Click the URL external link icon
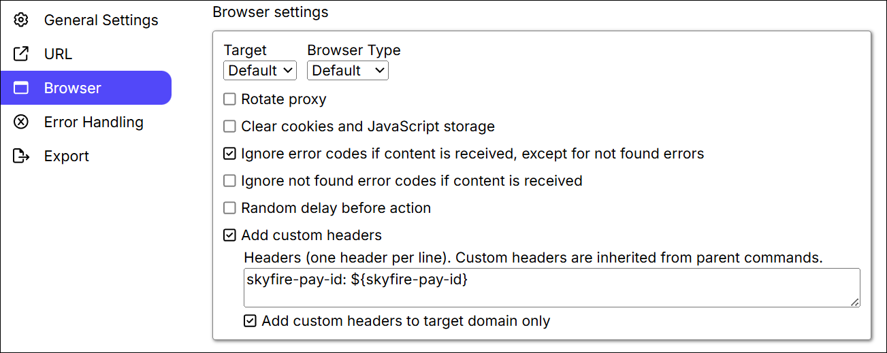Screen dimensions: 887x353 (21, 54)
